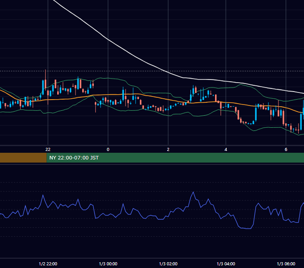Click the 1/3 04:00 date label

pos(226,264)
